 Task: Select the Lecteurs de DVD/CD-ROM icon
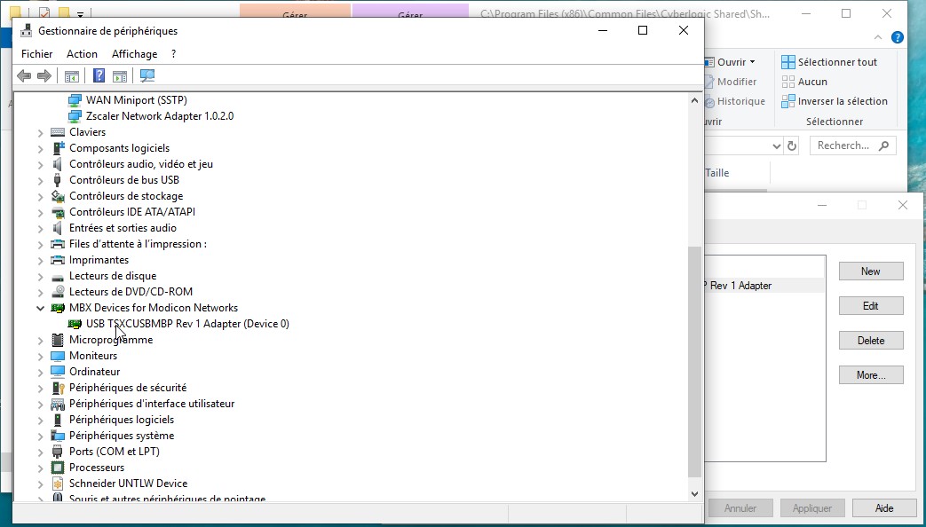58,292
